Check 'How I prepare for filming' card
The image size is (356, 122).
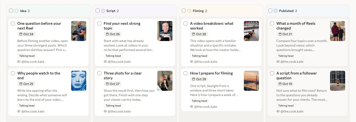(186, 73)
